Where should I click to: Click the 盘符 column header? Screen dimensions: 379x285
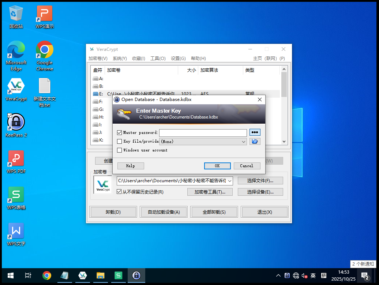(98, 70)
